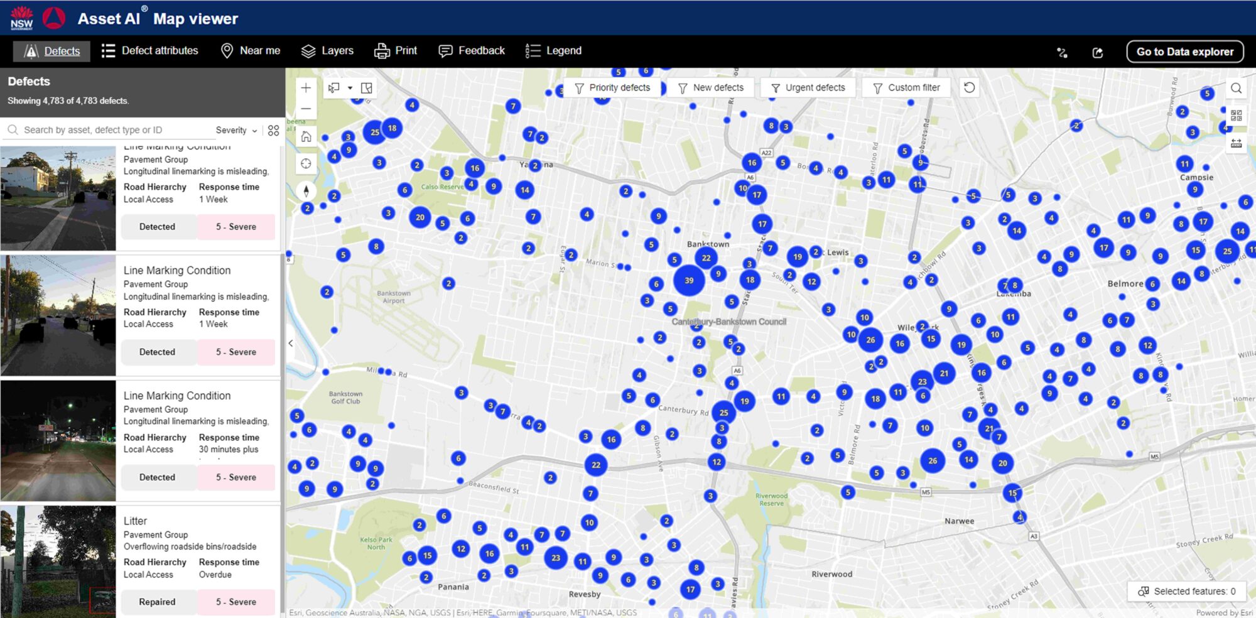Image resolution: width=1256 pixels, height=618 pixels.
Task: Click the 30 minutes plus response time
Action: pos(229,449)
